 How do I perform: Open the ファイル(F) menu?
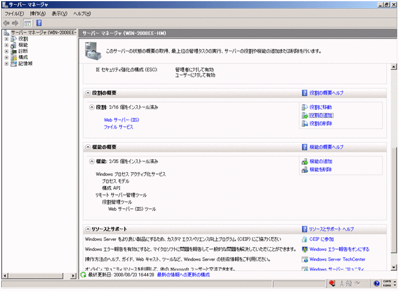coord(14,14)
